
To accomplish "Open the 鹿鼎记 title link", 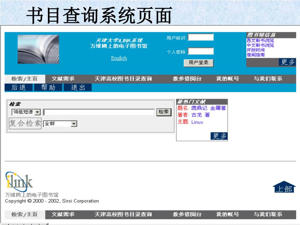I will (x=199, y=108).
